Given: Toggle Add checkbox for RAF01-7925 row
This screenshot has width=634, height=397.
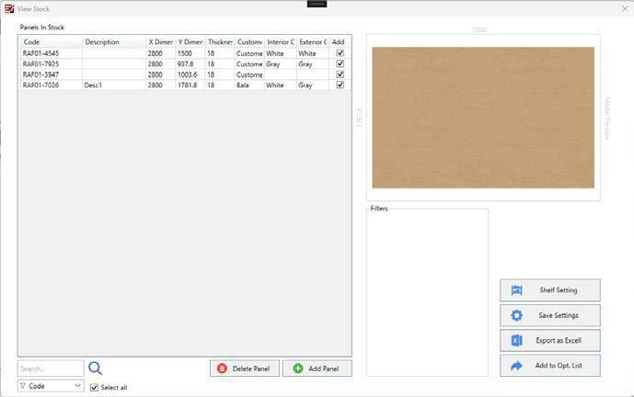Looking at the screenshot, I should [x=340, y=64].
